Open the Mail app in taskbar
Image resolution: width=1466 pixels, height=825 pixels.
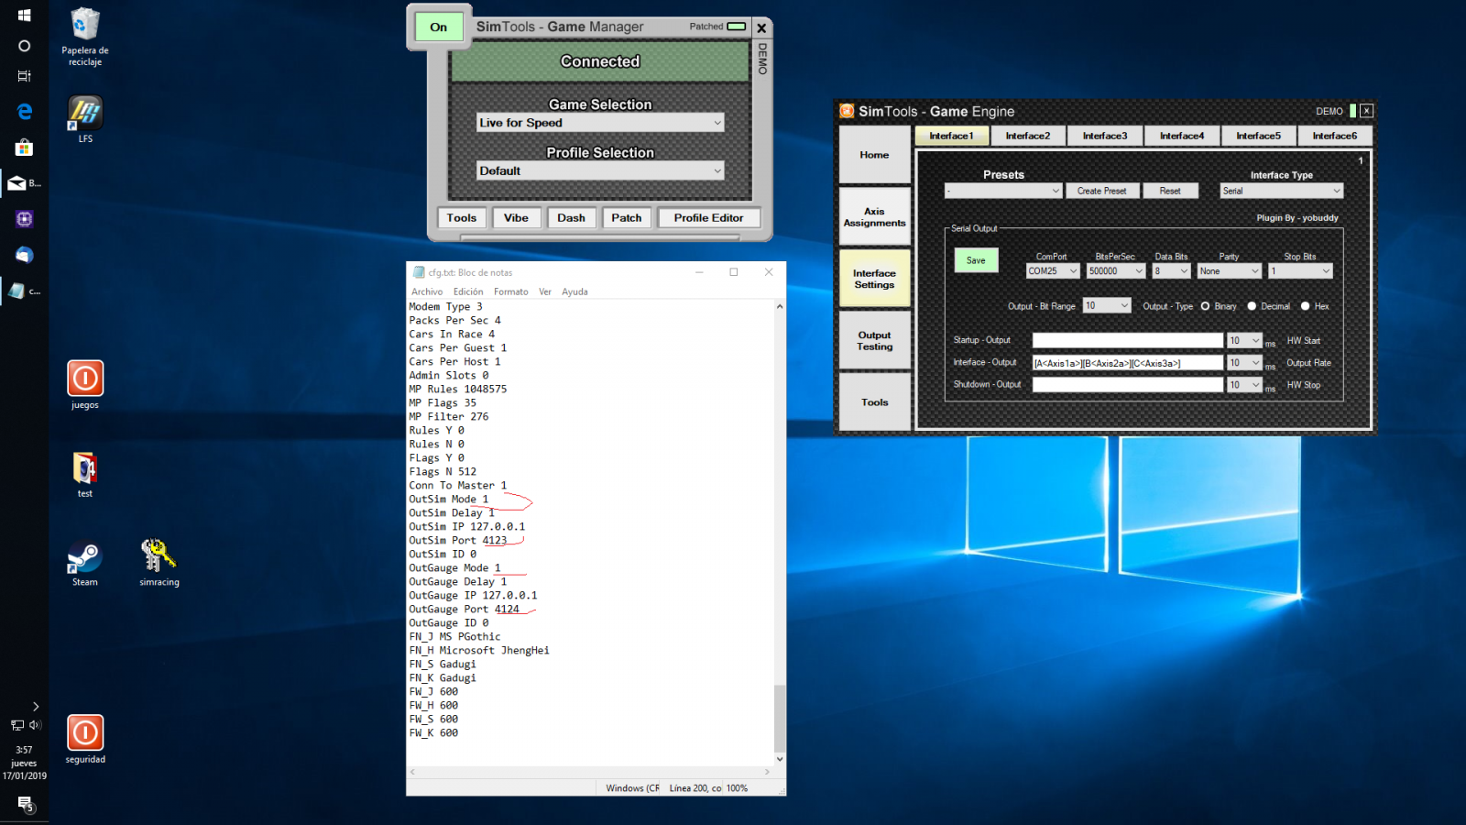coord(24,183)
